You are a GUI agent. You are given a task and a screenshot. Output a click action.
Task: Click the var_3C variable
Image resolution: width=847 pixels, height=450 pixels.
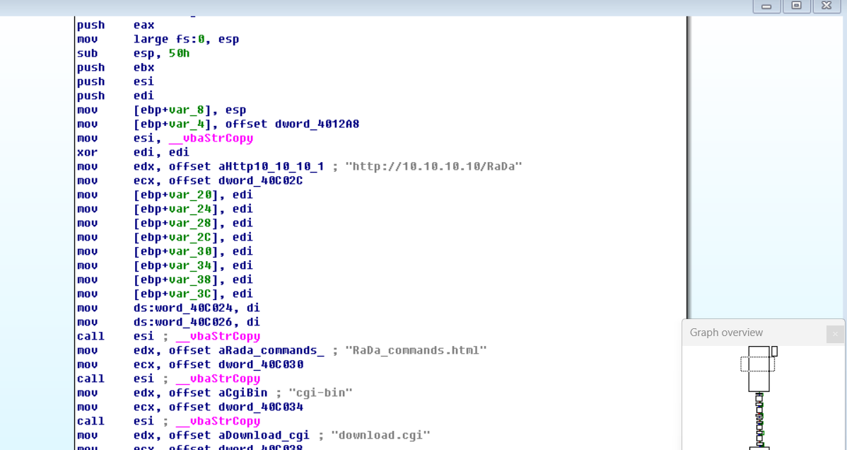189,294
